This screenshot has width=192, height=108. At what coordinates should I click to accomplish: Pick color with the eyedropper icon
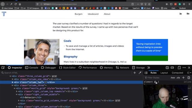click(140, 73)
